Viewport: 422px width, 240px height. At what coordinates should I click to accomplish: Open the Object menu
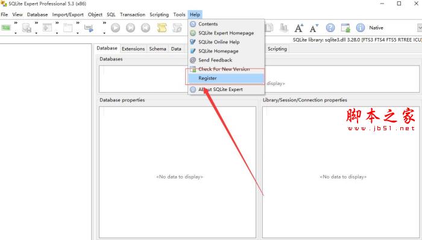point(95,14)
